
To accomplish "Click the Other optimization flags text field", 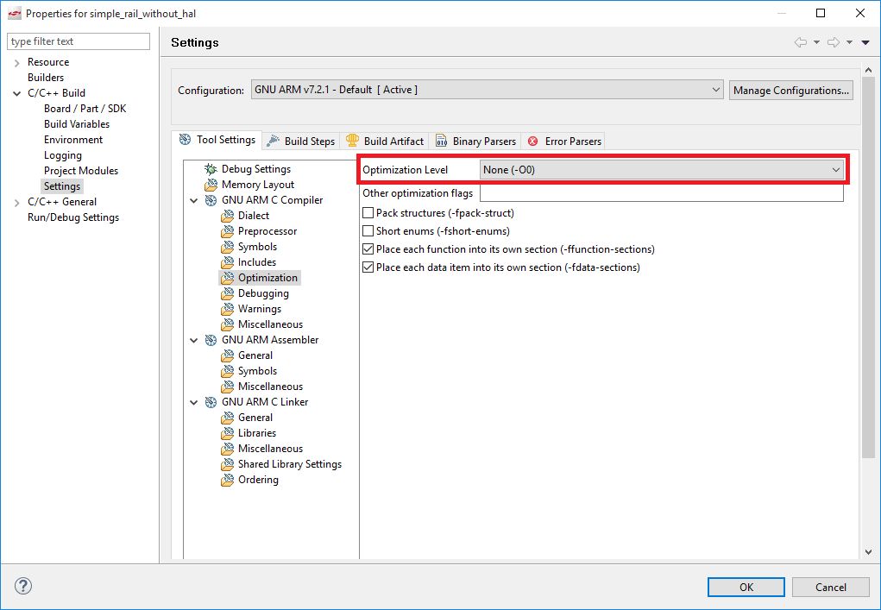I will point(661,193).
